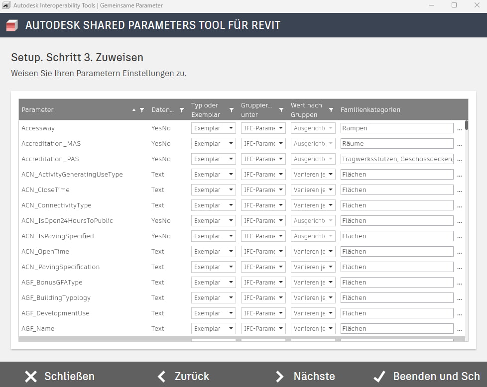Select the ACN_IsOpen24HoursToPublic parameter name
Image resolution: width=487 pixels, height=387 pixels.
tap(67, 221)
